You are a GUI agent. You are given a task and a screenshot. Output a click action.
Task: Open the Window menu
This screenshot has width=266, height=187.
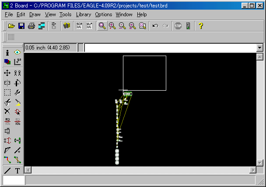point(124,14)
